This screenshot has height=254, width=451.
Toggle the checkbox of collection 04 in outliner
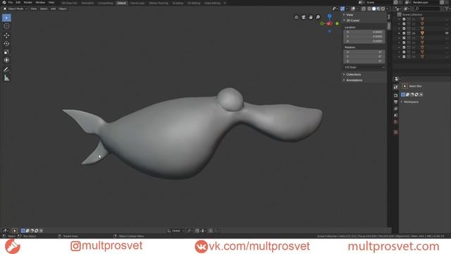coord(404,33)
